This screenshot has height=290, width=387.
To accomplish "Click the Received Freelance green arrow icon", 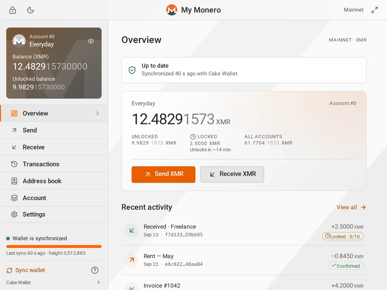I will (x=132, y=230).
